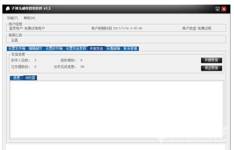Screen dimensions: 234x150
Task: Click the 任务完成进度 label
Action: tap(65, 67)
